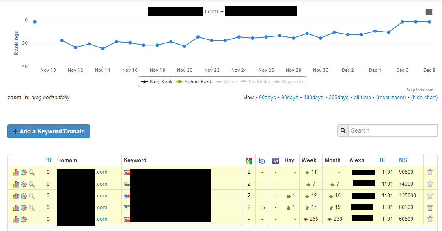Open settings gear for the Bing 15 row
The width and height of the screenshot is (442, 231).
24,207
